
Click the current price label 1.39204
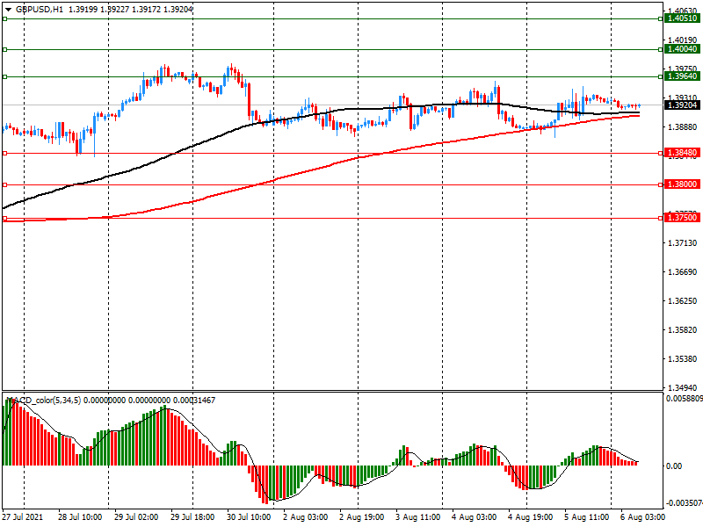(x=682, y=105)
